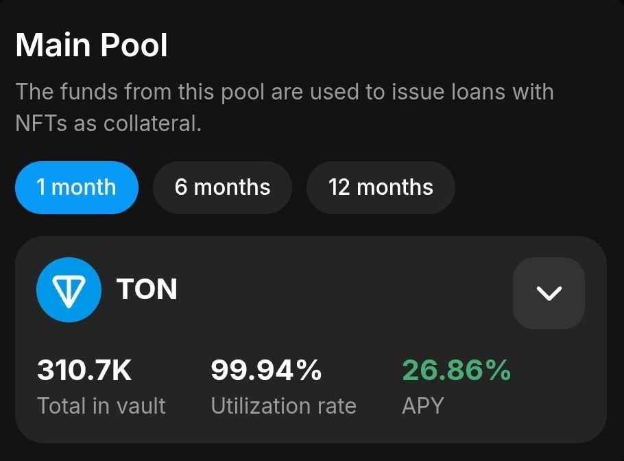
Task: Click the Main Pool heading
Action: pyautogui.click(x=91, y=45)
